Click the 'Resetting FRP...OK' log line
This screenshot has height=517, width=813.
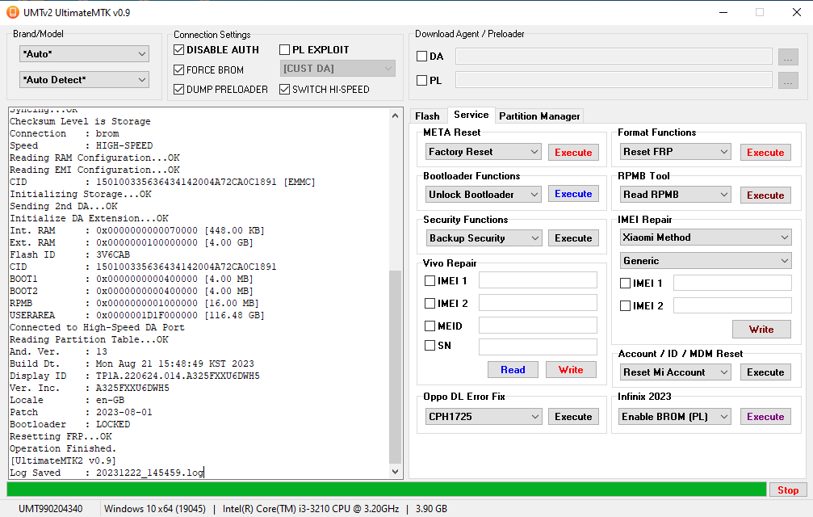pyautogui.click(x=61, y=436)
